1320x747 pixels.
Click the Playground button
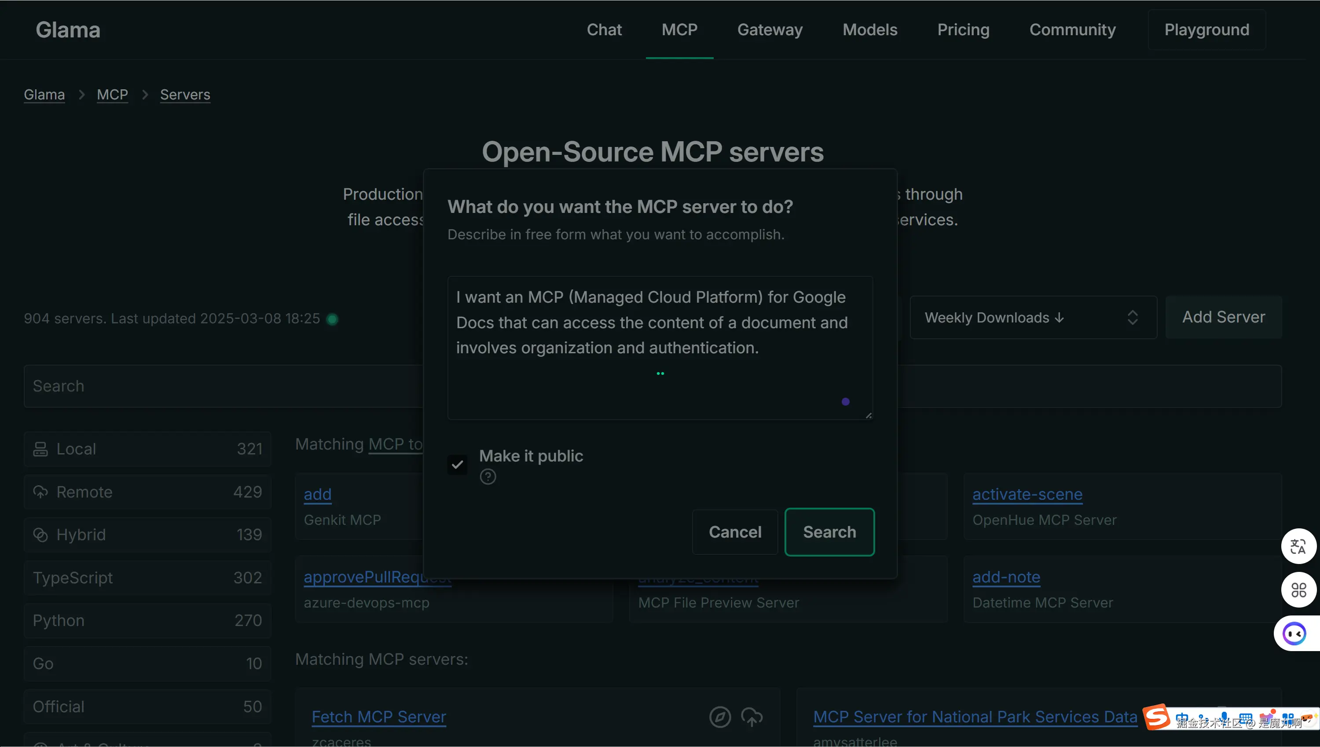coord(1206,30)
